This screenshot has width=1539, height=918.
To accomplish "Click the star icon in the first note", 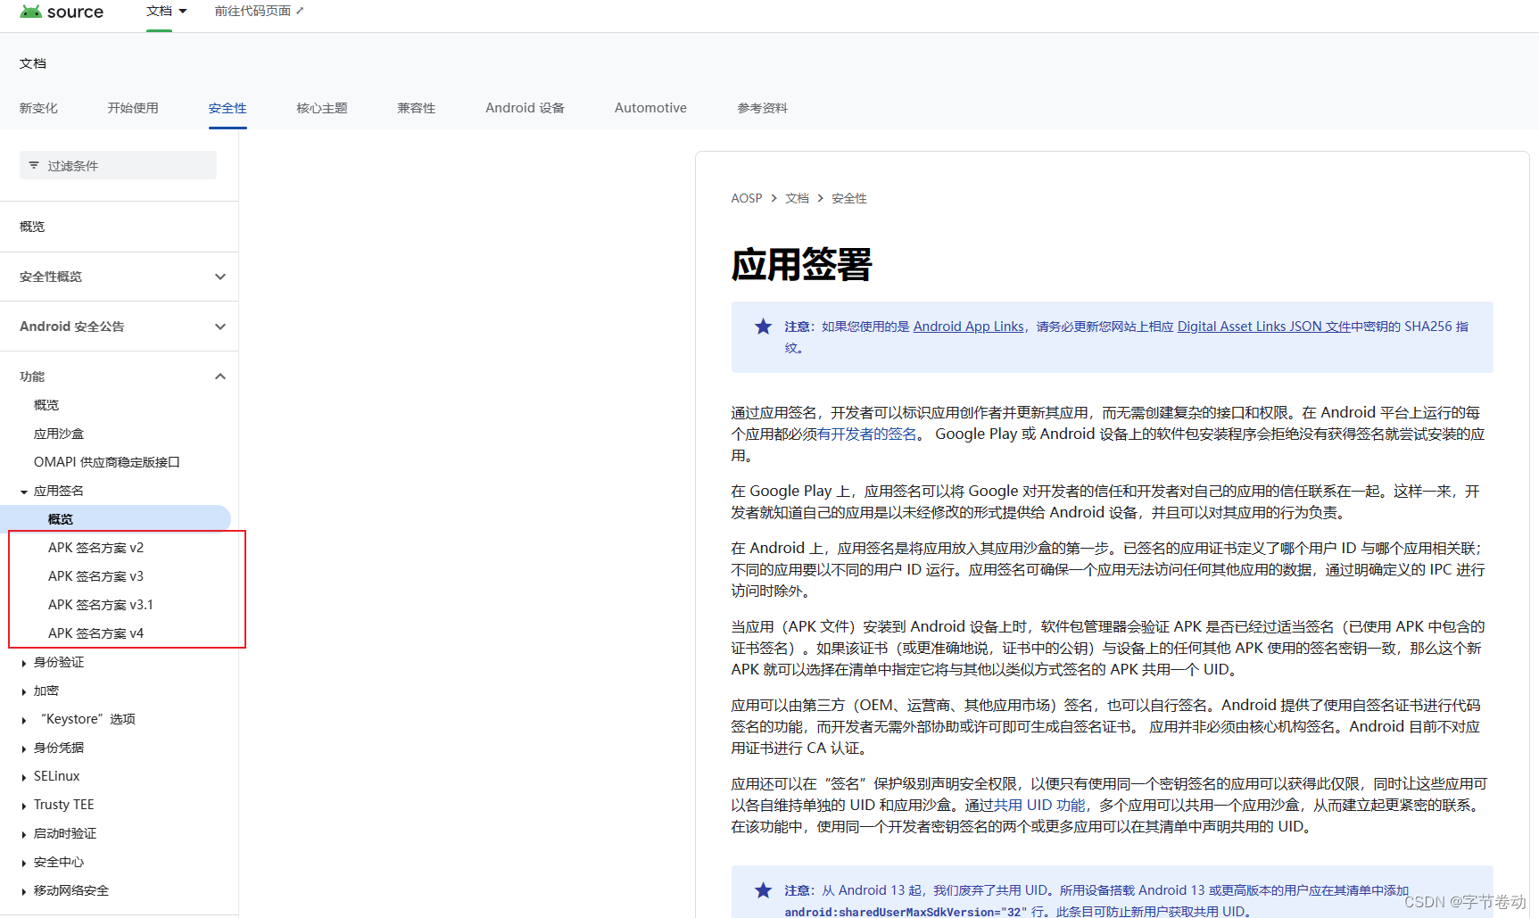I will click(x=763, y=327).
